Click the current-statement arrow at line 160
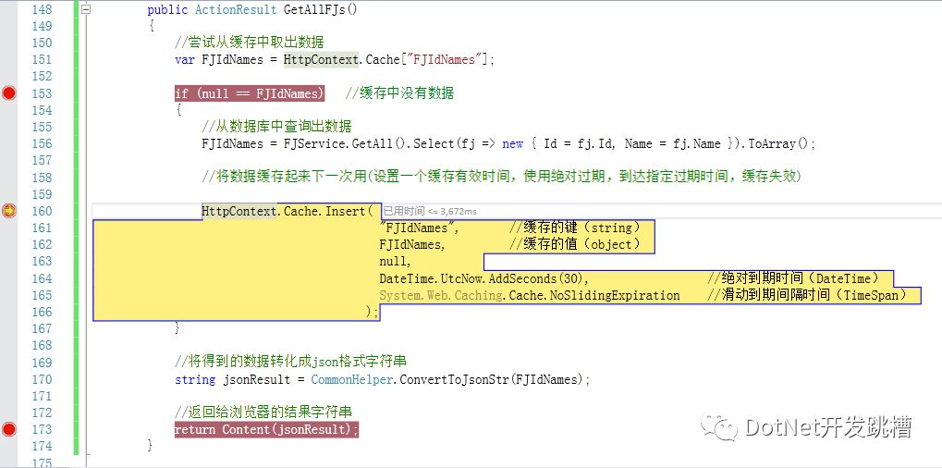The image size is (942, 468). click(x=9, y=211)
